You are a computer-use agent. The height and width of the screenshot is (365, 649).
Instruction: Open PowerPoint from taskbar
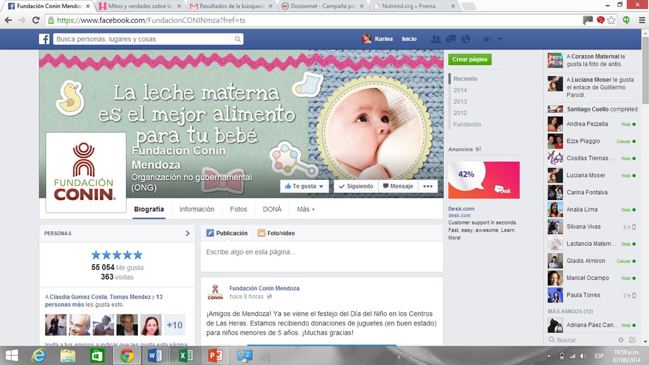[215, 356]
